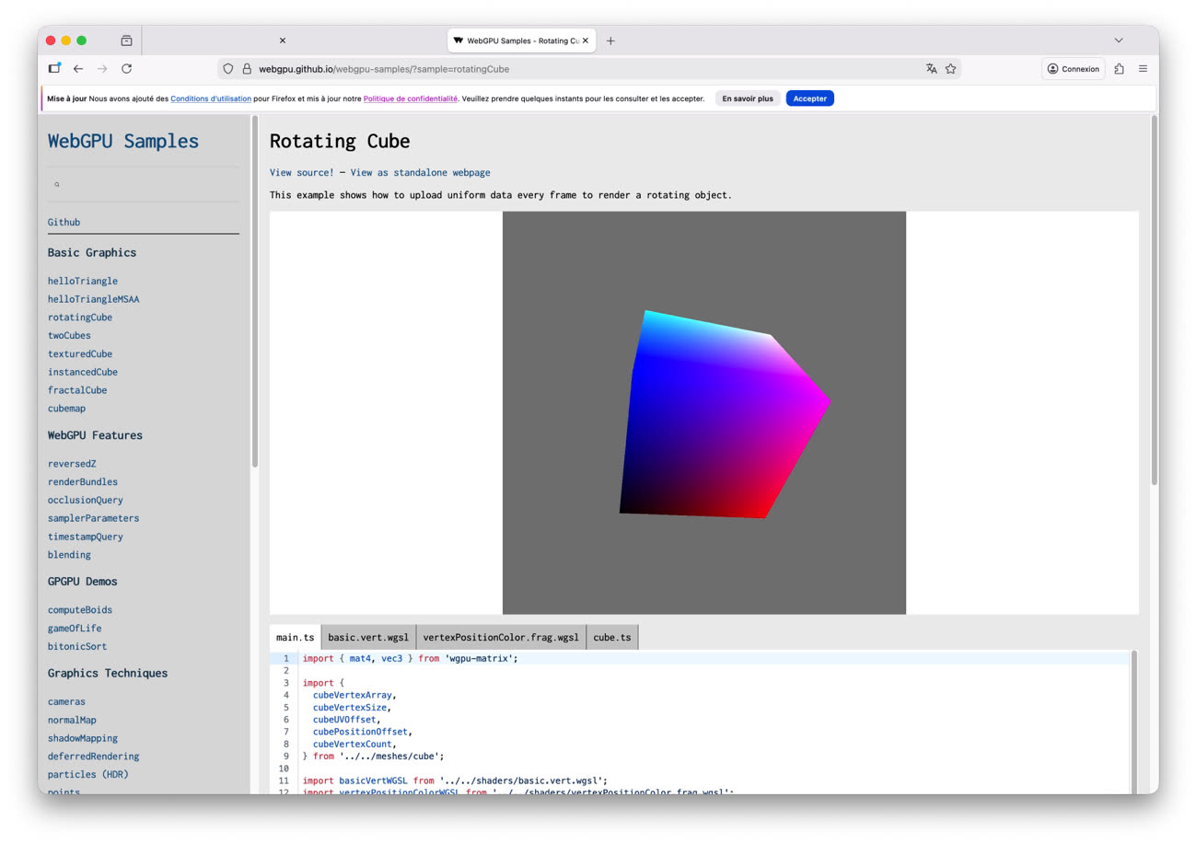Viewport: 1197px width, 844px height.
Task: Reload the current page
Action: point(127,68)
